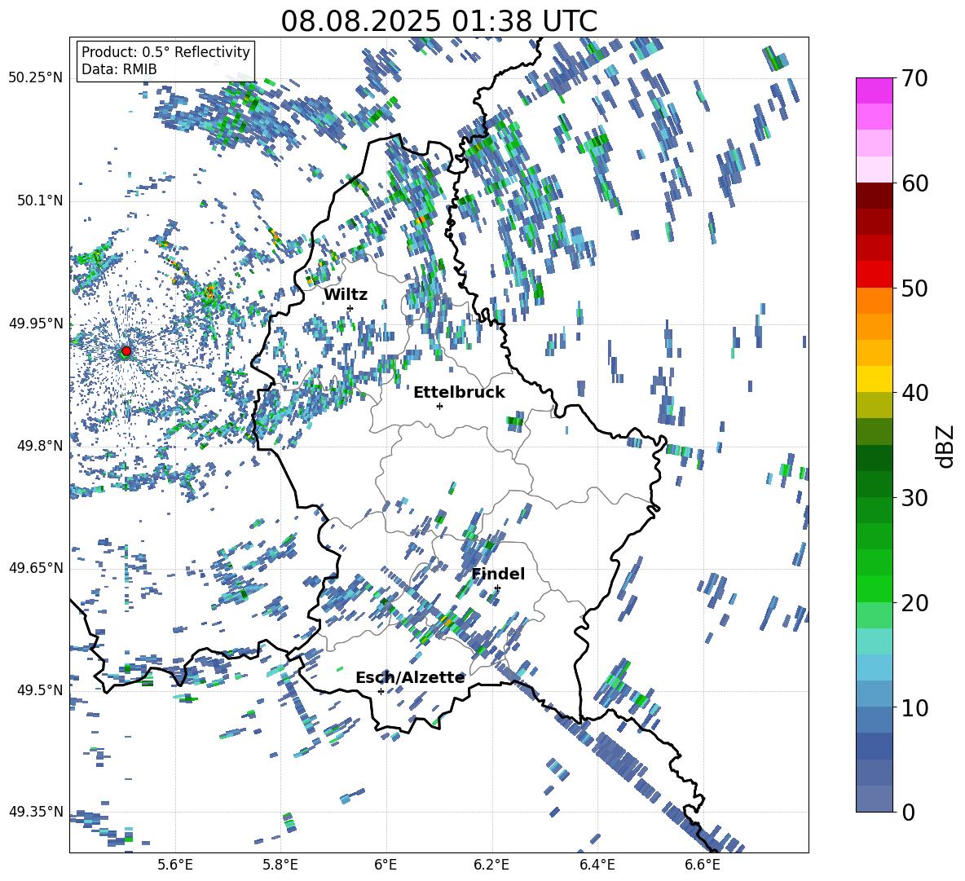This screenshot has height=881, width=965.
Task: Click the dark maroon swatch just below 60
Action: tap(875, 196)
